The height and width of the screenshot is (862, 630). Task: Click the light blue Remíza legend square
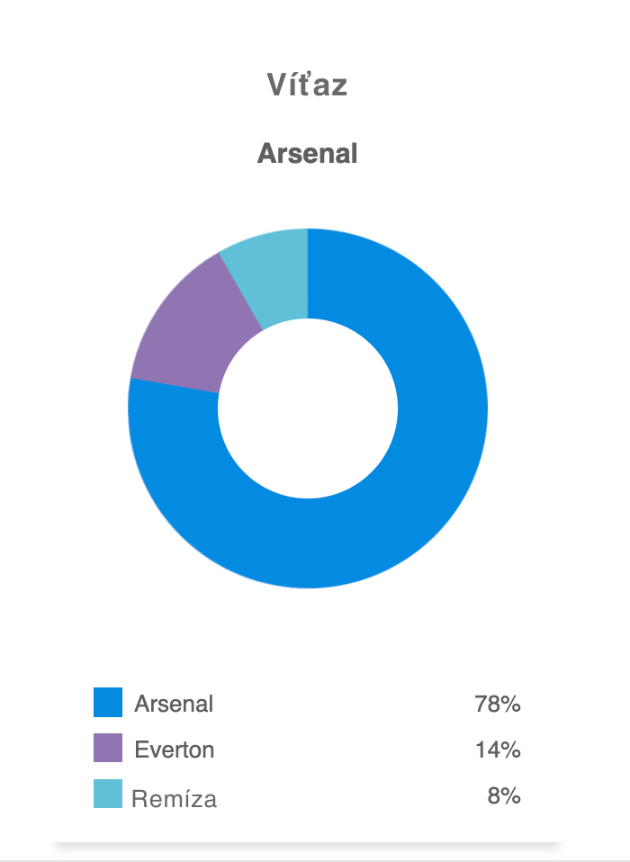108,795
